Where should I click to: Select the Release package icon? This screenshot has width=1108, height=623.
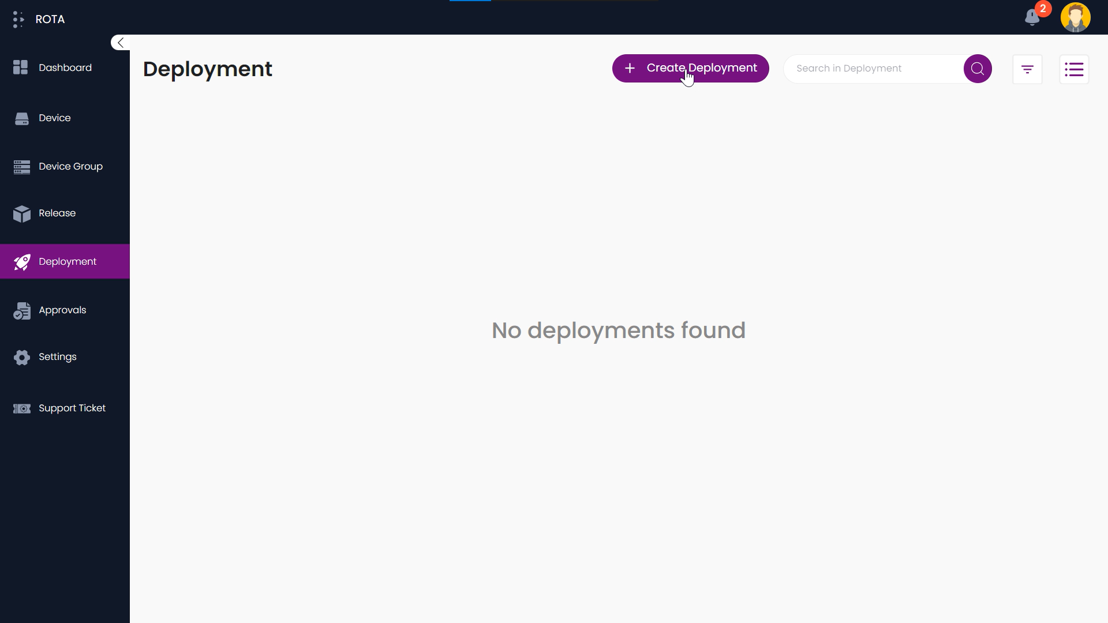coord(21,214)
